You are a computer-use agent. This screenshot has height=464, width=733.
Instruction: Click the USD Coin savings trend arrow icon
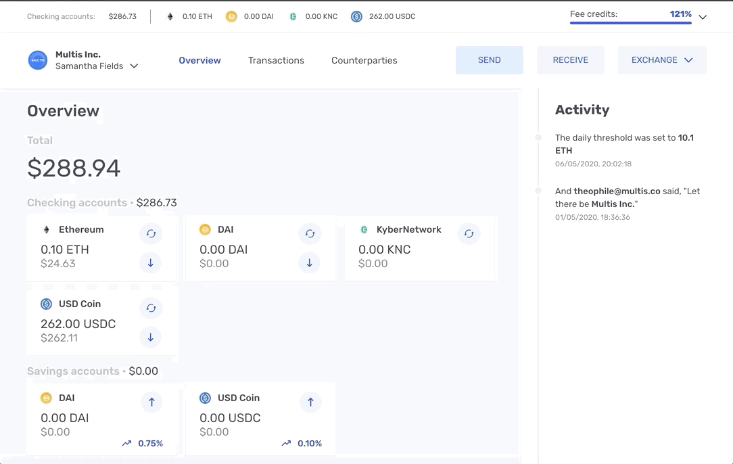point(286,444)
